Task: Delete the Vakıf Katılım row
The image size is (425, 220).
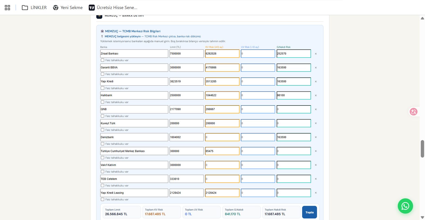Action: [316, 165]
